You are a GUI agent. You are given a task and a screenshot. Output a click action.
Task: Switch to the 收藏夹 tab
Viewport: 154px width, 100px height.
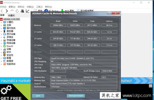[11, 15]
